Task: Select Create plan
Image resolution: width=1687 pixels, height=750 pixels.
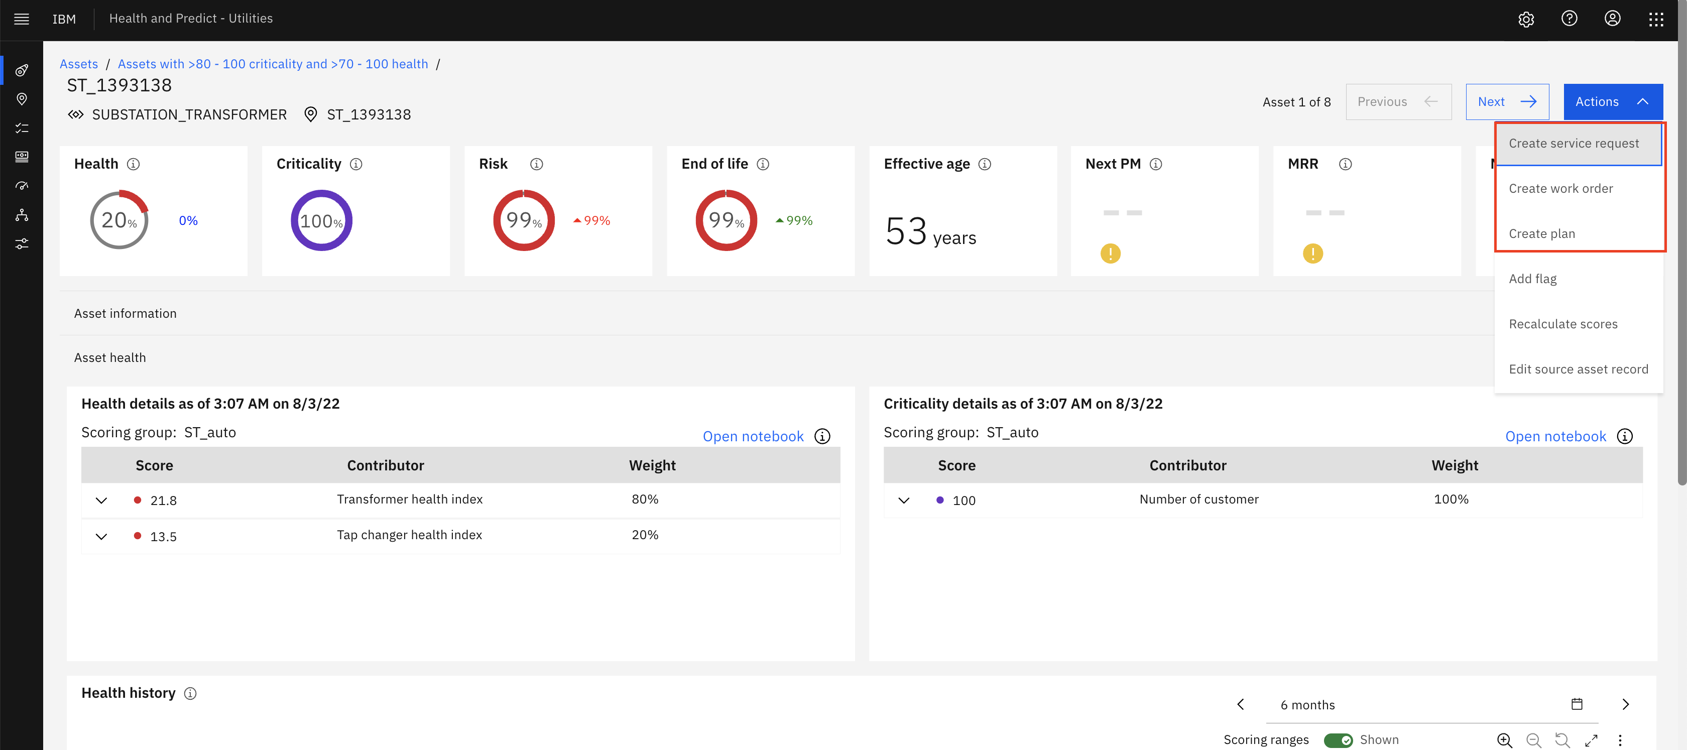Action: [x=1579, y=234]
